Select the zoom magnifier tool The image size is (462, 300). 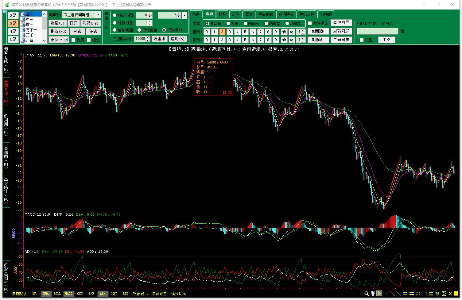(x=366, y=294)
